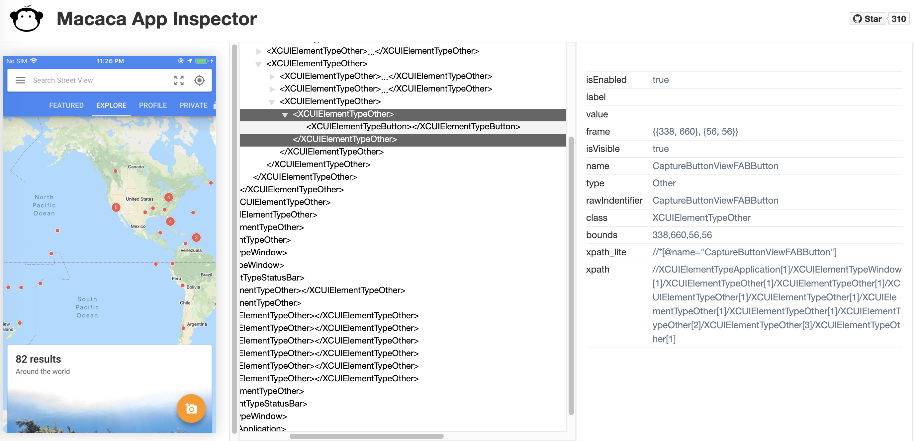
Task: Open the PRIVATE tab
Action: coord(193,105)
